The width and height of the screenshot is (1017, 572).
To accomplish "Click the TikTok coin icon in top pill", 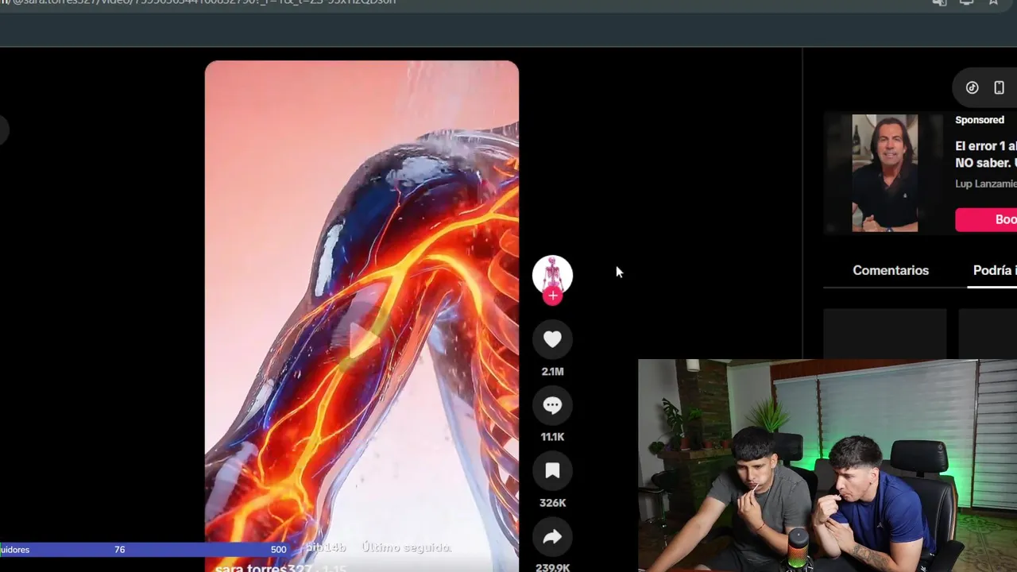I will pos(972,87).
